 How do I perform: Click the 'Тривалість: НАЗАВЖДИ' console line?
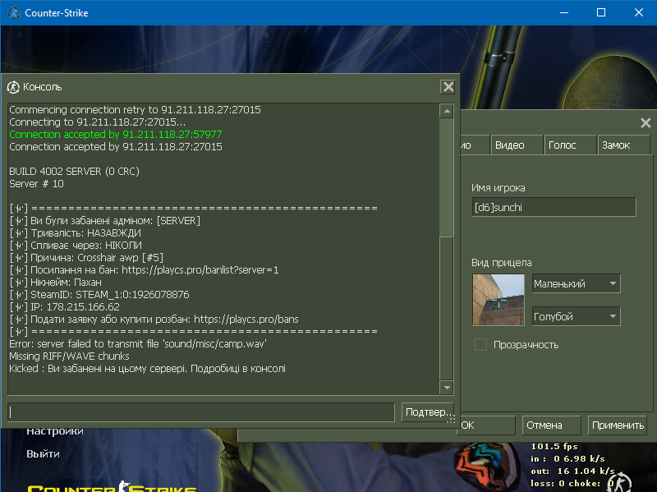coord(75,233)
